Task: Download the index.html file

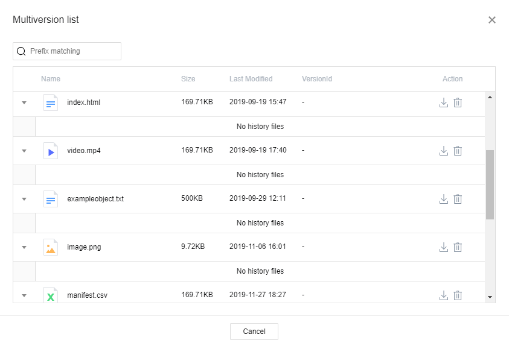Action: point(443,102)
